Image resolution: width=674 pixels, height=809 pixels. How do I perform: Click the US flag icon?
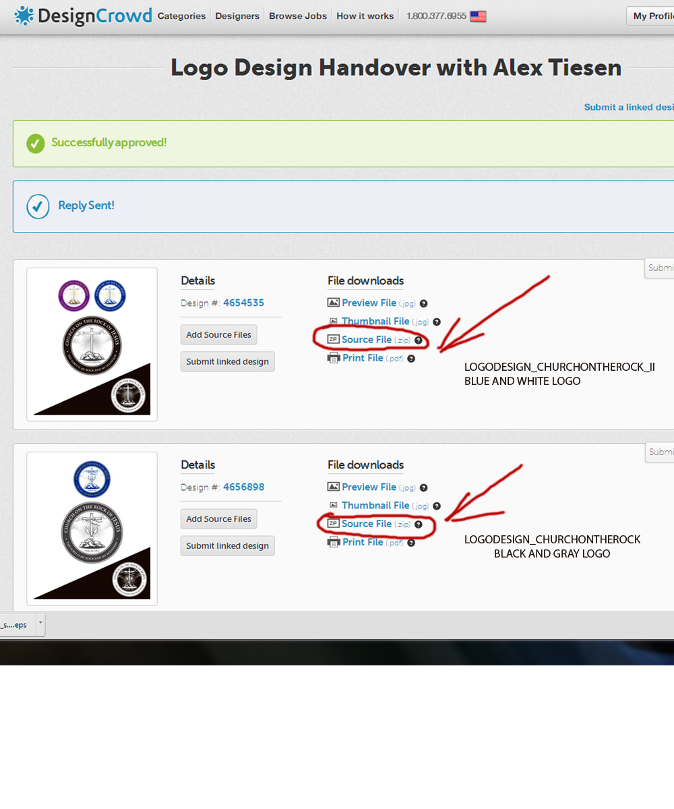478,16
